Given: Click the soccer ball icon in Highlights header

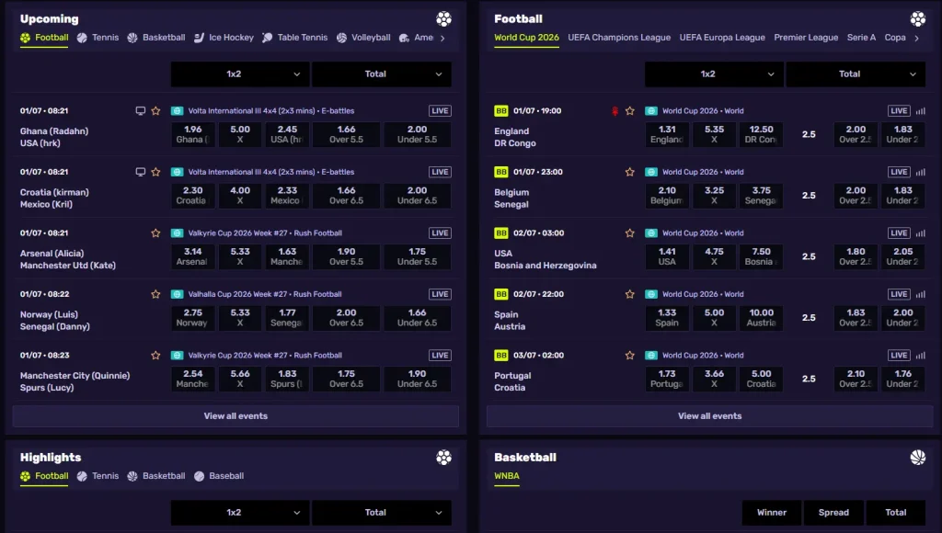Looking at the screenshot, I should pos(444,458).
